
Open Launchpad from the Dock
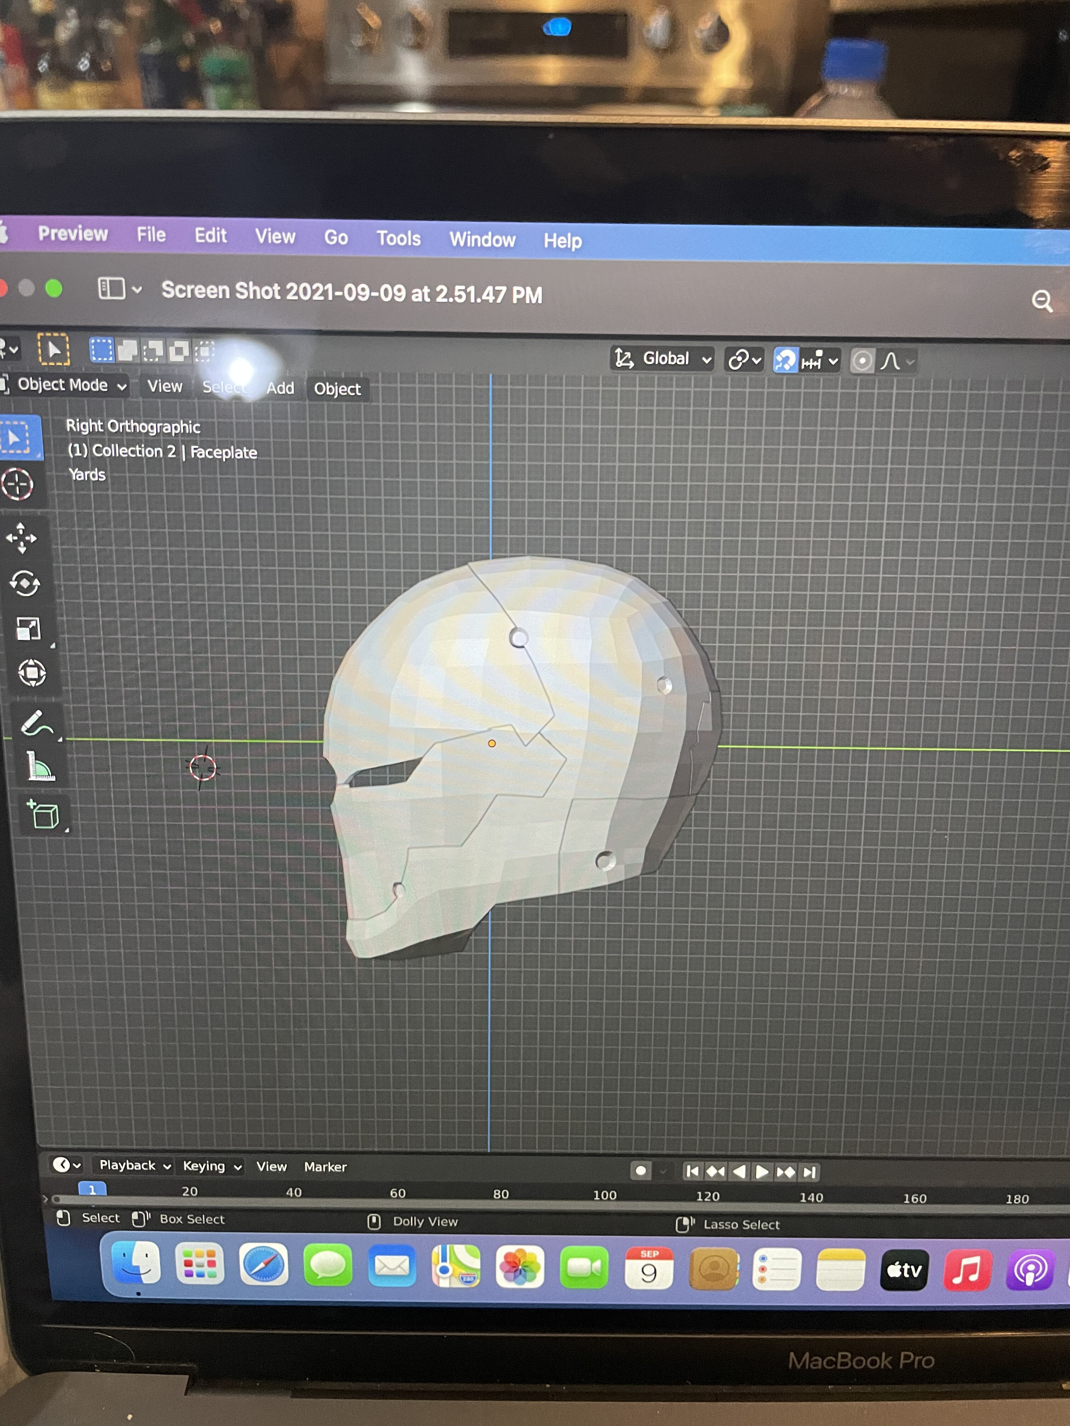pyautogui.click(x=200, y=1264)
